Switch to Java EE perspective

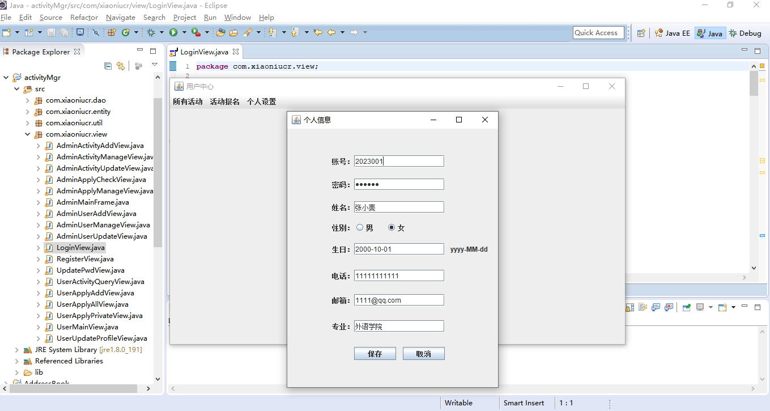click(673, 33)
